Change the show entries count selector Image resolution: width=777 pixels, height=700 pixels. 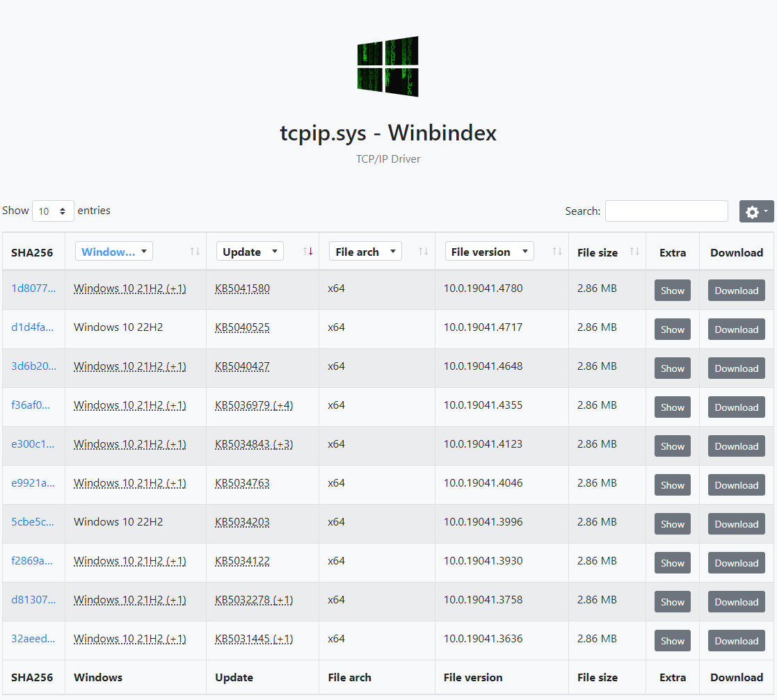(x=53, y=211)
